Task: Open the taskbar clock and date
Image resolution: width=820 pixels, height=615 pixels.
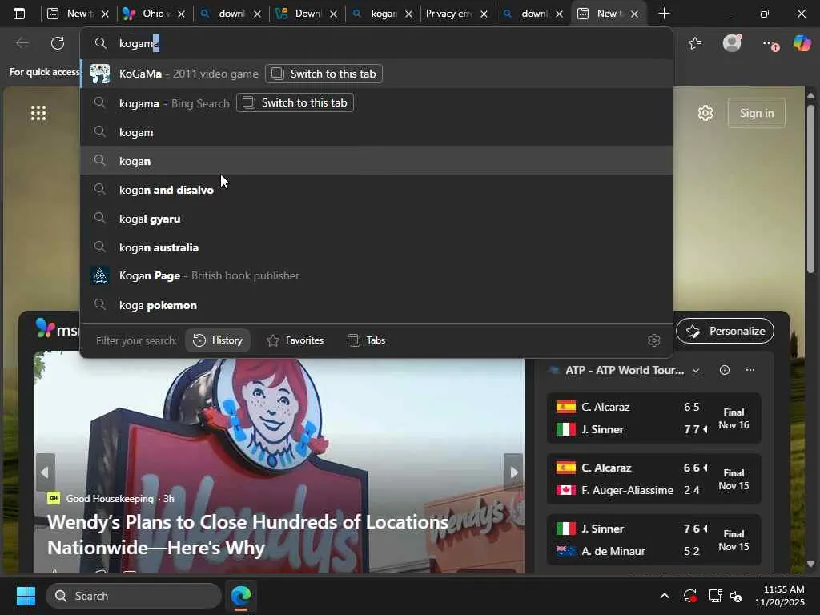Action: click(x=780, y=596)
